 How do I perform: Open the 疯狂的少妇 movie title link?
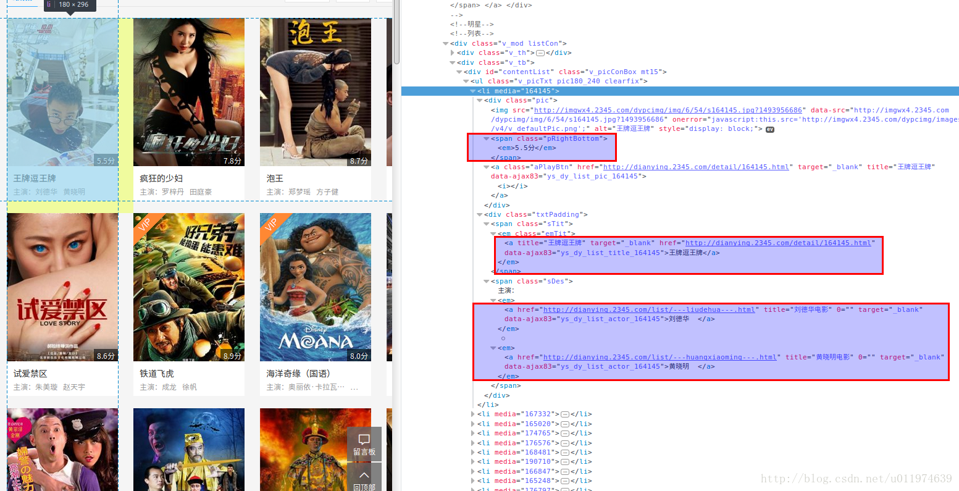tap(161, 178)
